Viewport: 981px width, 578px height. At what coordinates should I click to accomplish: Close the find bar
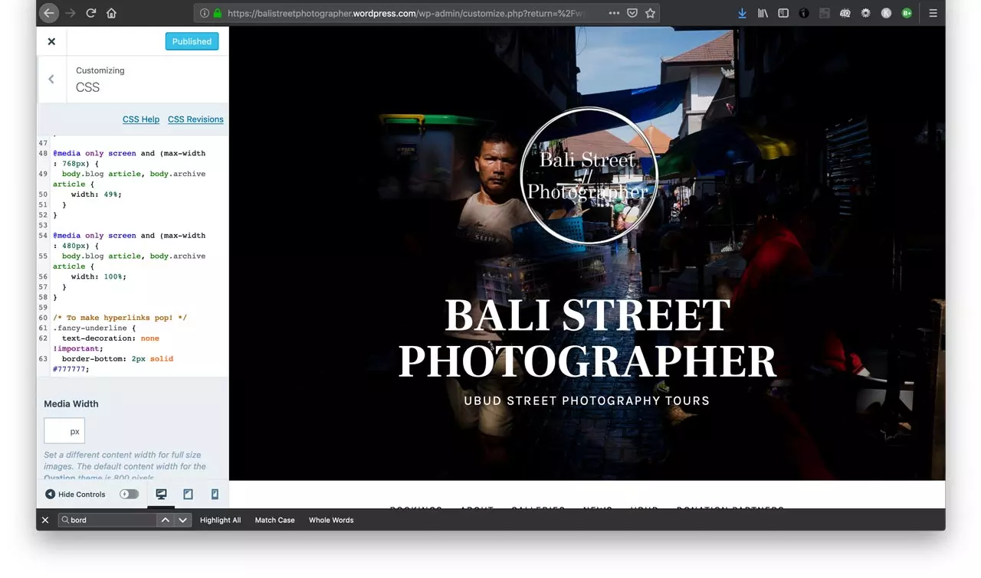click(x=45, y=520)
